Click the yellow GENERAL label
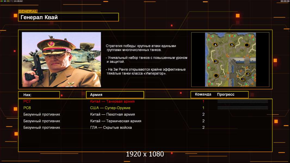This screenshot has height=163, width=290. click(x=28, y=11)
